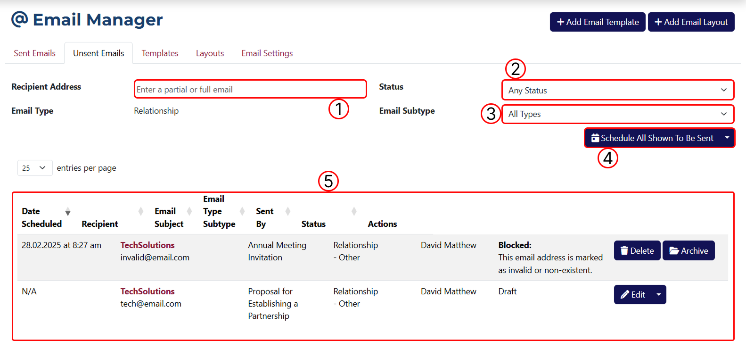Open the Any Status dropdown
This screenshot has height=341, width=746.
(x=617, y=90)
